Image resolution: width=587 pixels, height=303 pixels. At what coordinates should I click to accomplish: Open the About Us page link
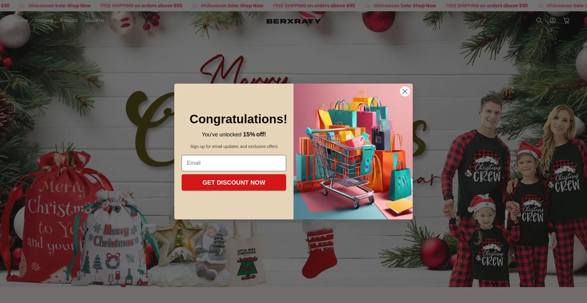coord(95,20)
